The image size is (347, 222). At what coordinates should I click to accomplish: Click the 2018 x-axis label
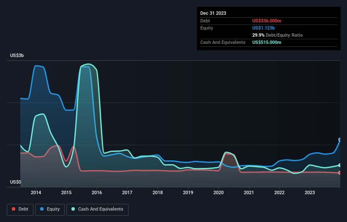158,192
